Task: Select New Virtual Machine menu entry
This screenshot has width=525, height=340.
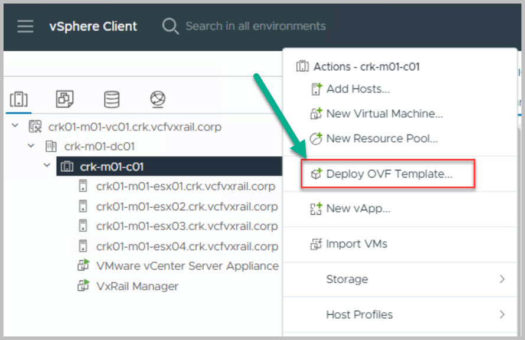Action: tap(384, 114)
